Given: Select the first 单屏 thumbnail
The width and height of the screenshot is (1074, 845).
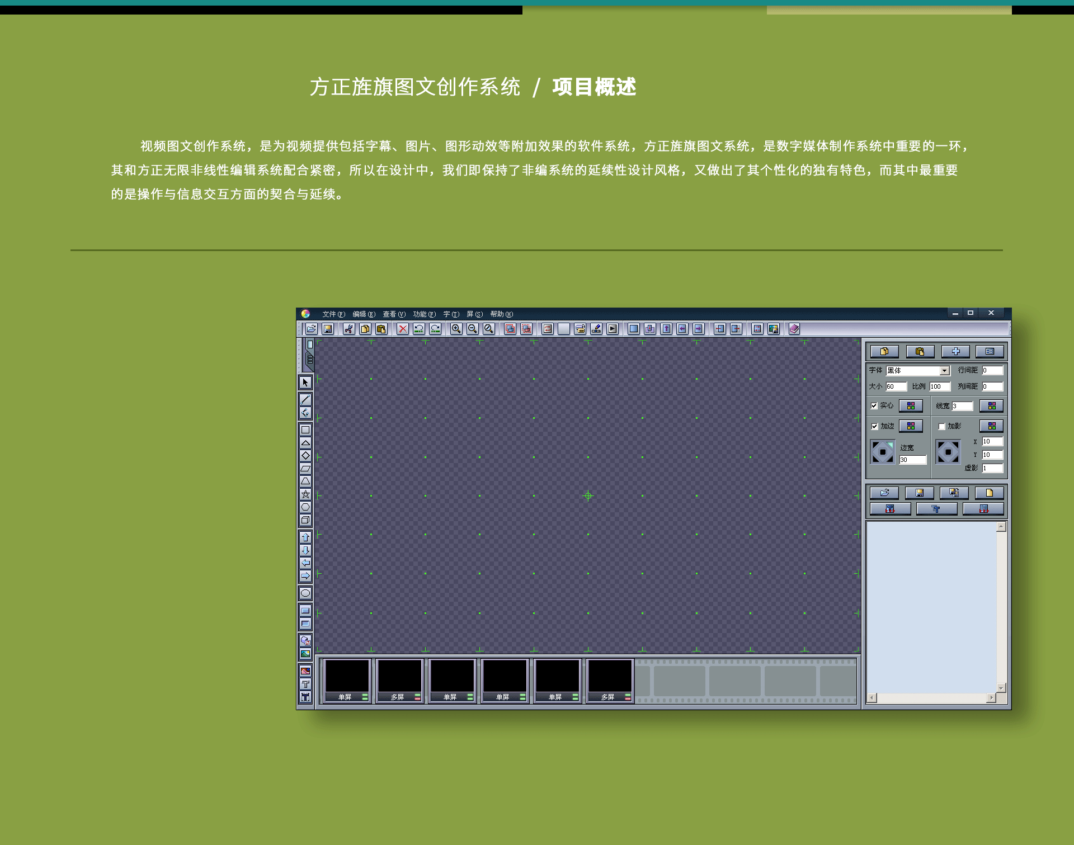Looking at the screenshot, I should [347, 680].
